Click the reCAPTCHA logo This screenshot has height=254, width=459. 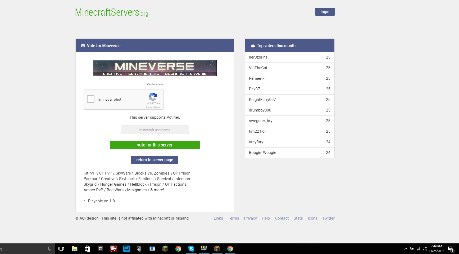(x=153, y=97)
